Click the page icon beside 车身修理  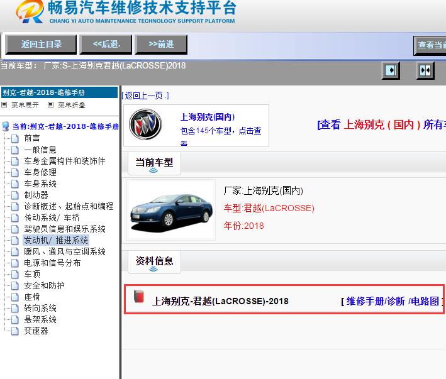15,173
